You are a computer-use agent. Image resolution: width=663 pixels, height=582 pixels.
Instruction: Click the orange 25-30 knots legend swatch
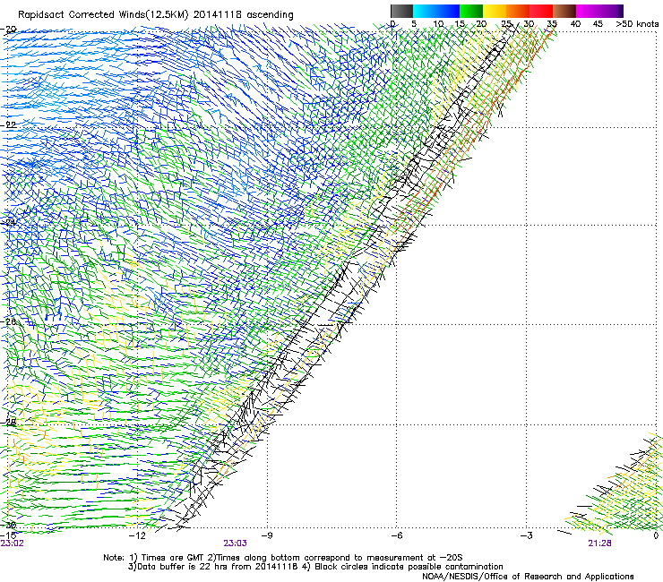[x=518, y=11]
